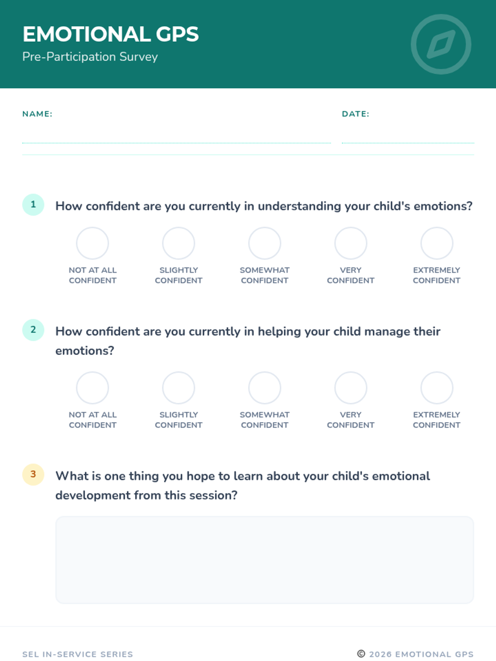Click the question 1 number badge

click(x=33, y=204)
